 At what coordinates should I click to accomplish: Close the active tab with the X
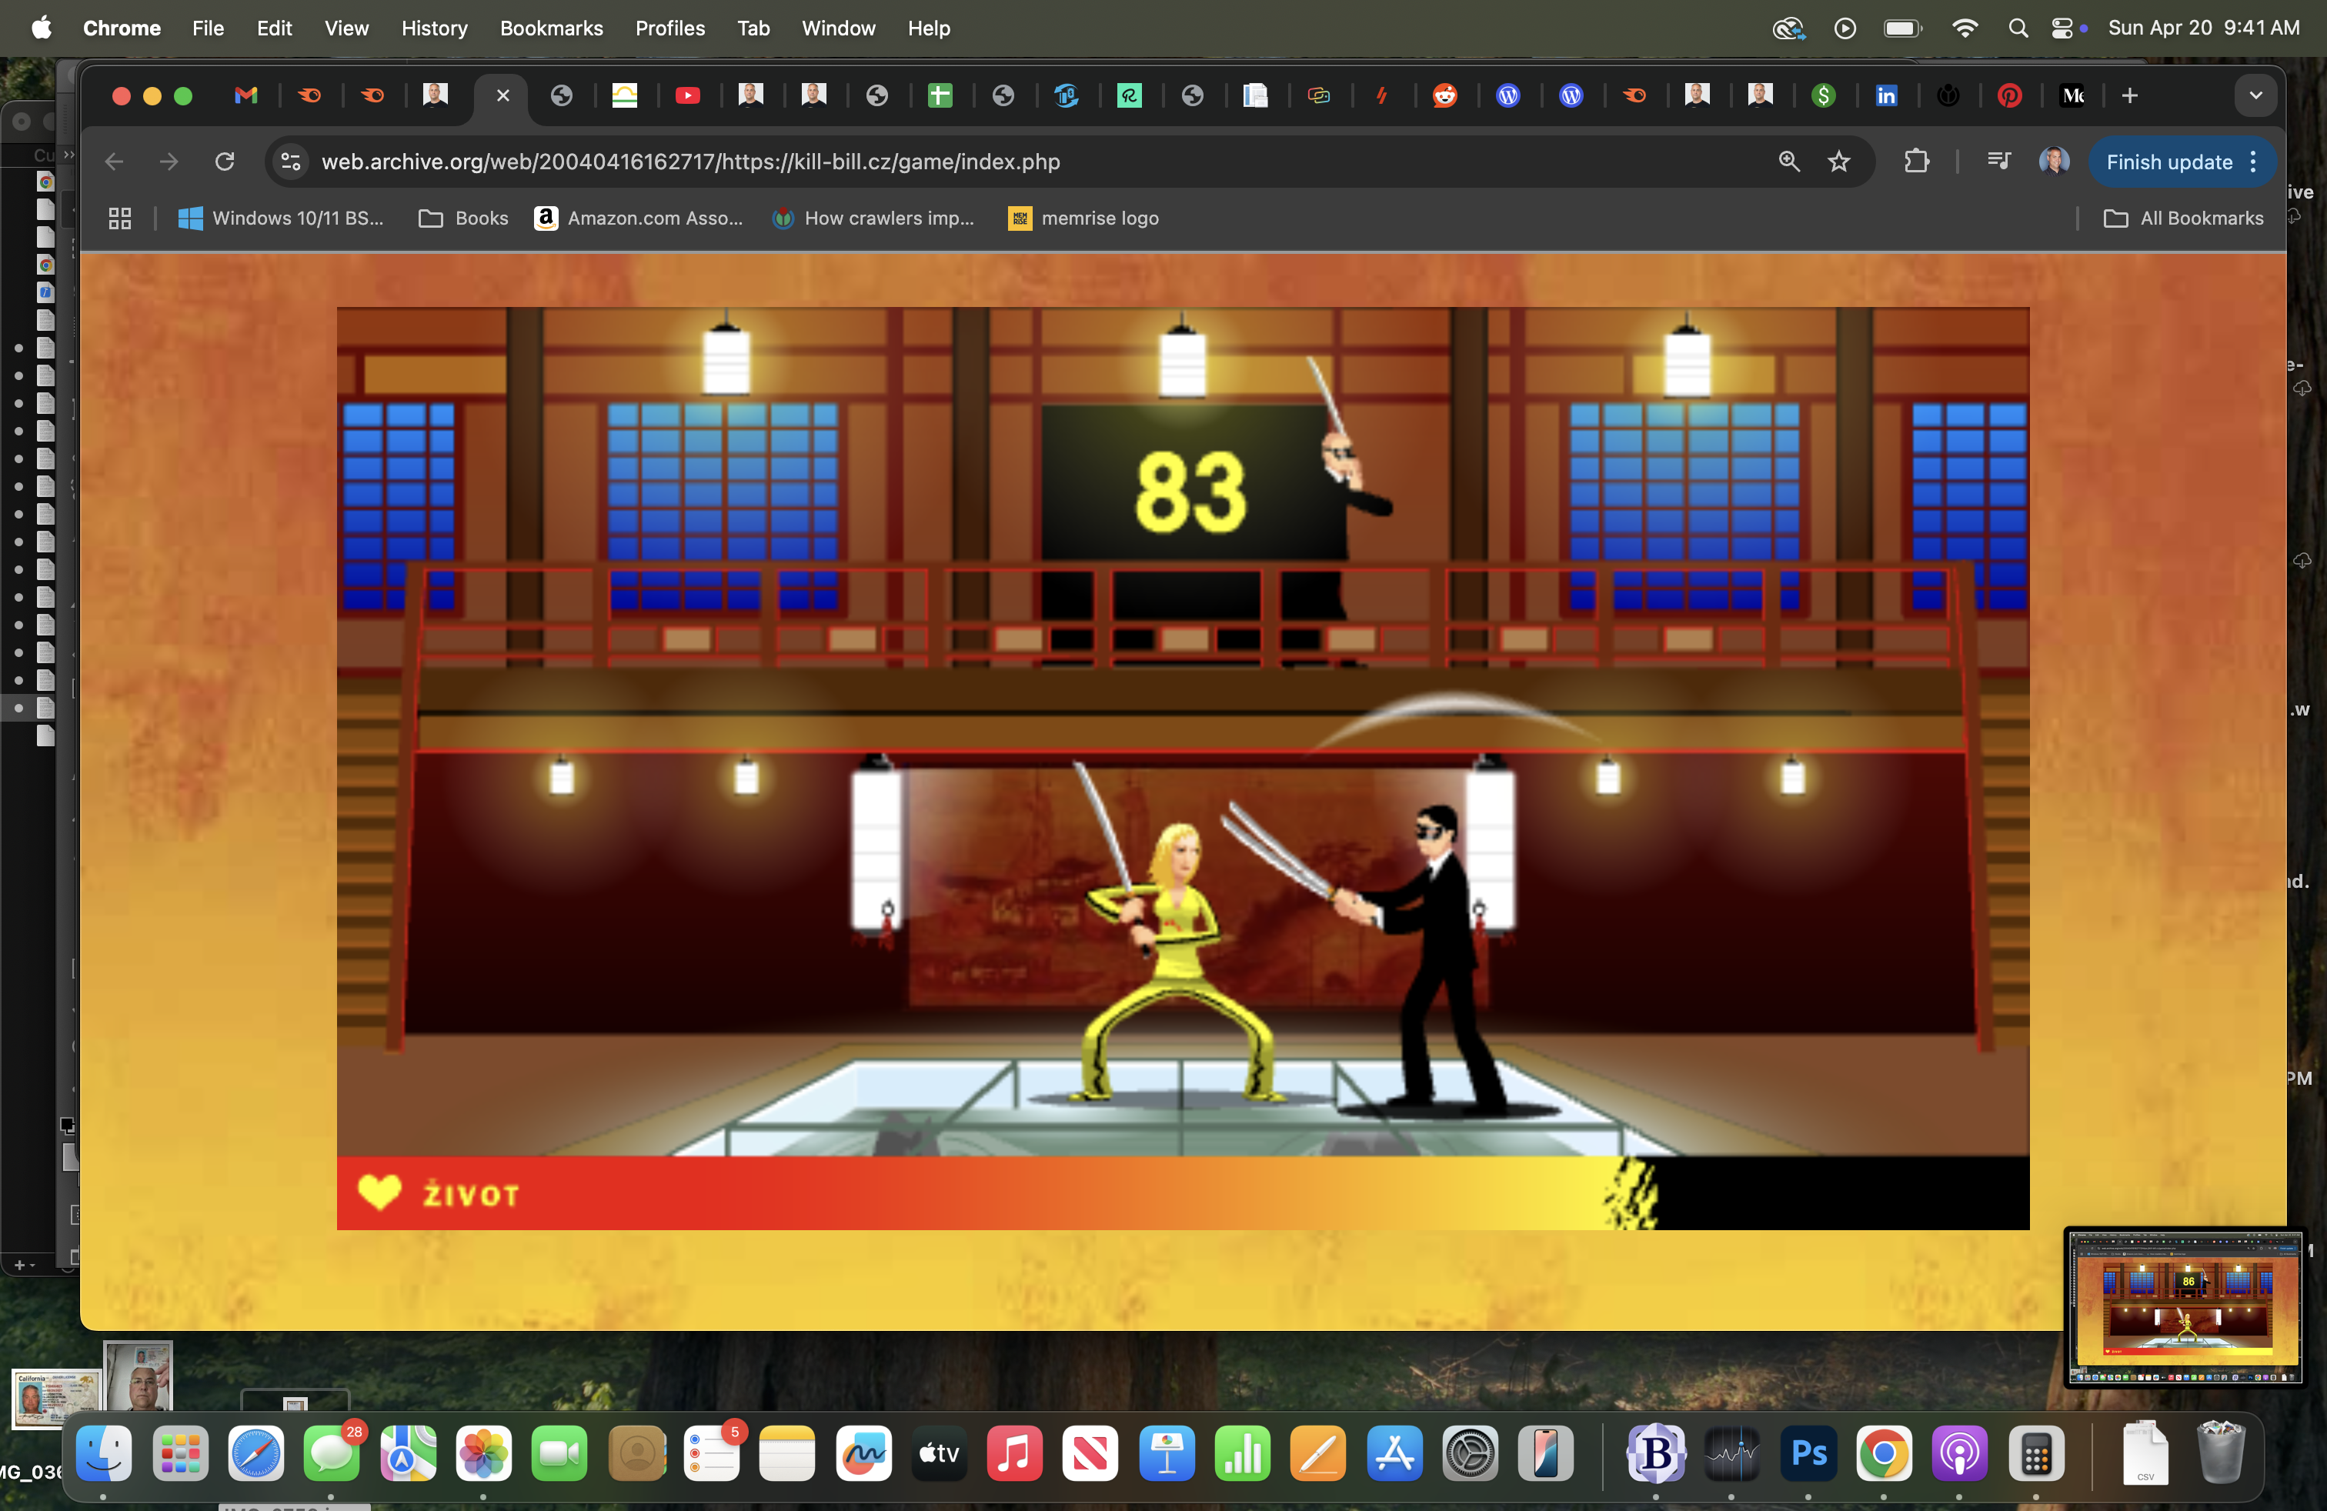(x=502, y=95)
